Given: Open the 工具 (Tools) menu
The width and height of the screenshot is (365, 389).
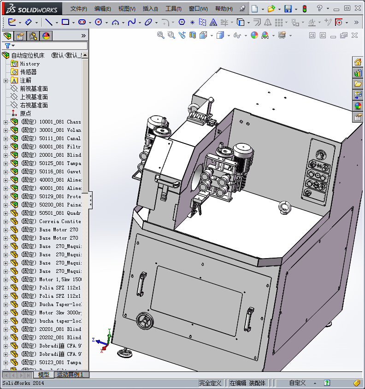Looking at the screenshot, I should pos(173,9).
